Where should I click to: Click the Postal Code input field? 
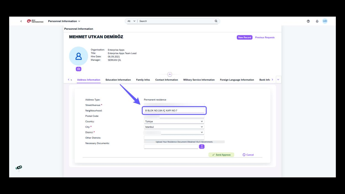click(x=174, y=116)
